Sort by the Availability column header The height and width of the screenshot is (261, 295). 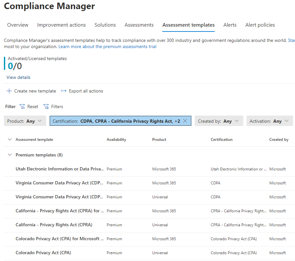click(x=116, y=140)
